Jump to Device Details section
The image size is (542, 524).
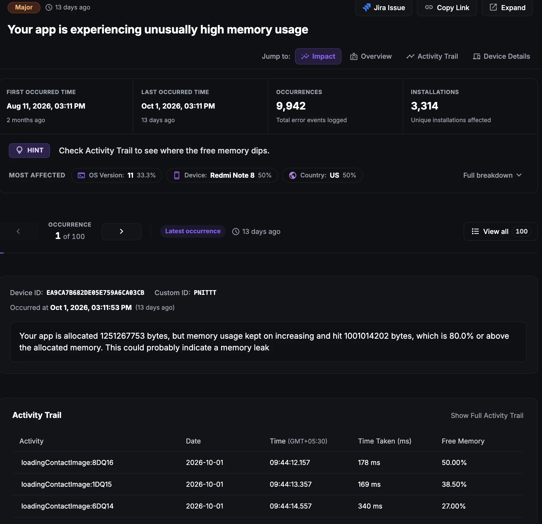coord(501,56)
